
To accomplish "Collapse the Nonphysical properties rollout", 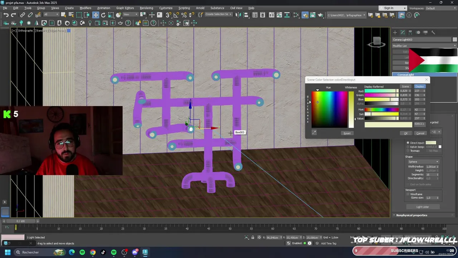I will tap(411, 215).
